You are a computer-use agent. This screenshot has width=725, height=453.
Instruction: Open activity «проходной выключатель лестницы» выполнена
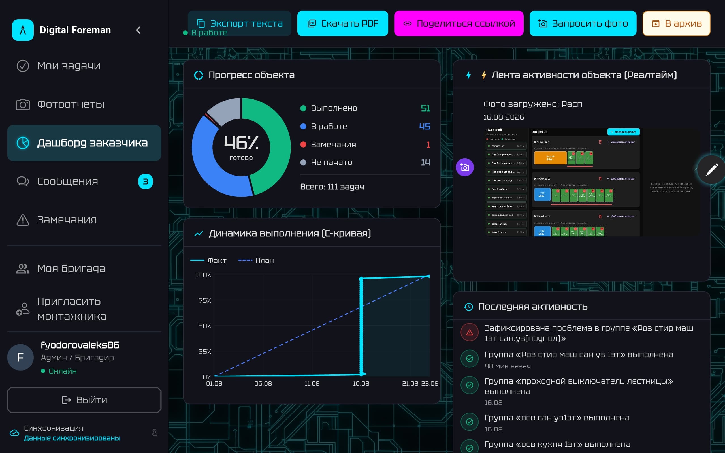click(x=581, y=392)
